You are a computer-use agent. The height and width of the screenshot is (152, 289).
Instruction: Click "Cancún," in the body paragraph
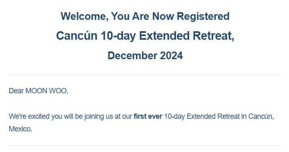(261, 116)
